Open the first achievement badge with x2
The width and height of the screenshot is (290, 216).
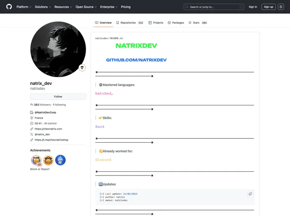(36, 160)
